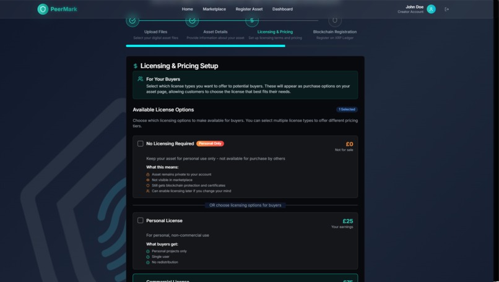The width and height of the screenshot is (499, 282).
Task: Click the shield icon beside blockchain protection
Action: click(x=148, y=186)
